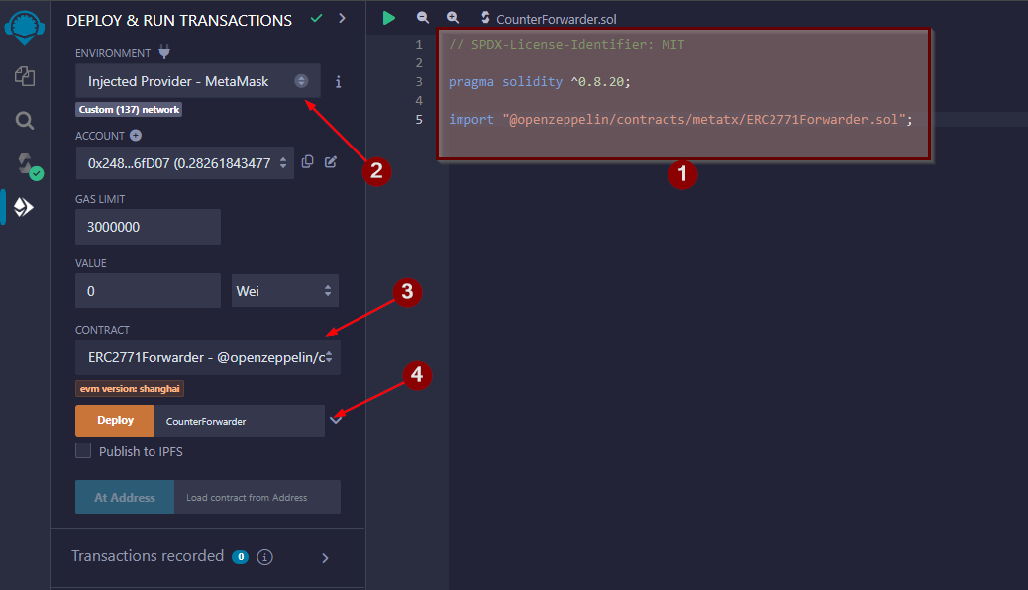Open the File Explorer sidebar icon
Screen dimensions: 1028x590
point(25,76)
